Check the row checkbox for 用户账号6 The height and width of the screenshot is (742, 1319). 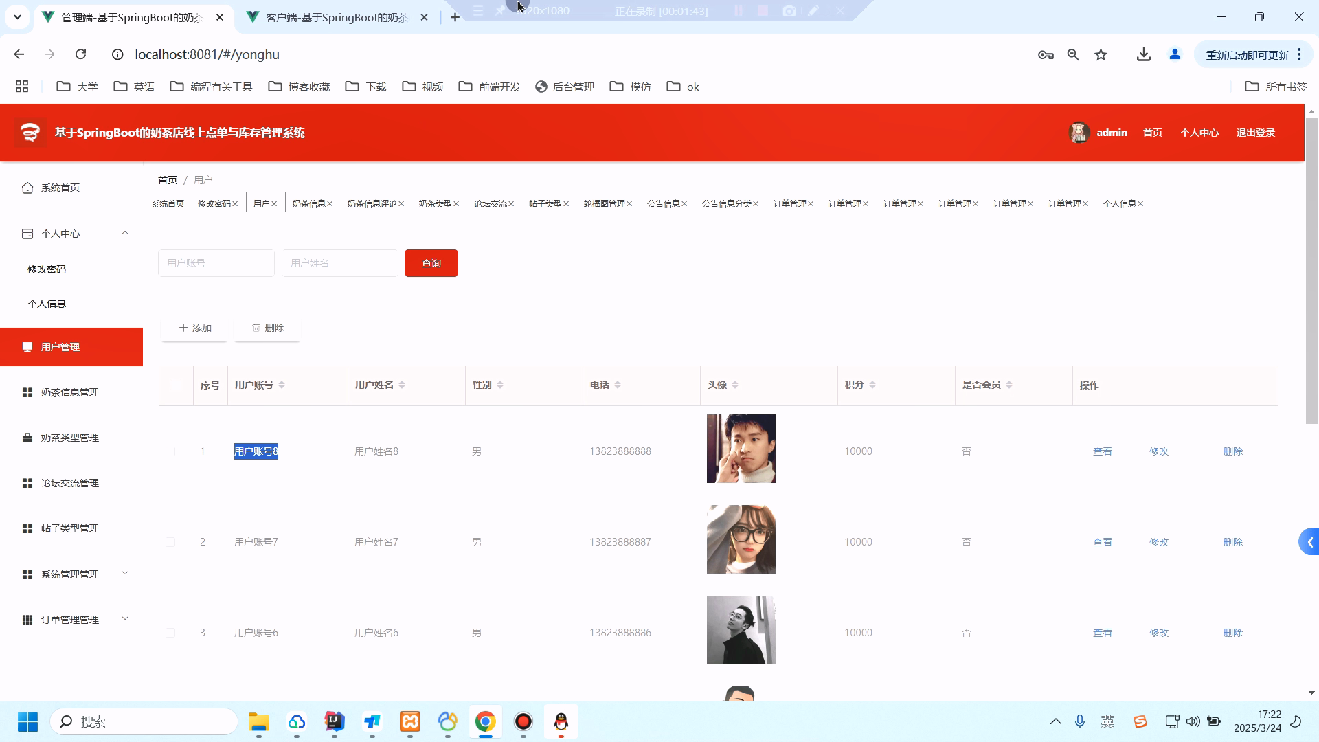tap(170, 632)
